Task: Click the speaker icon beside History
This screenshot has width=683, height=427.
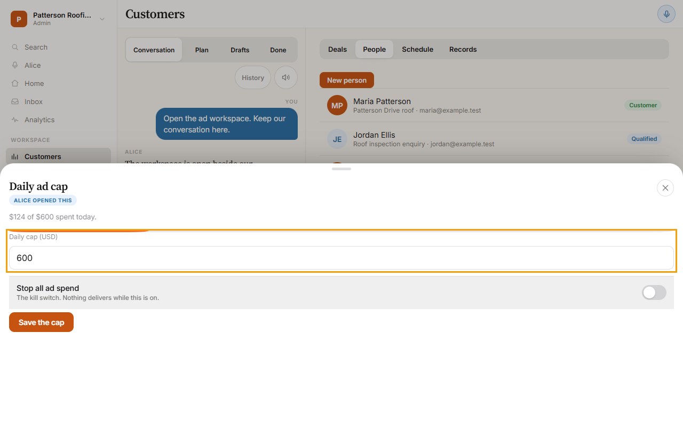Action: (286, 77)
